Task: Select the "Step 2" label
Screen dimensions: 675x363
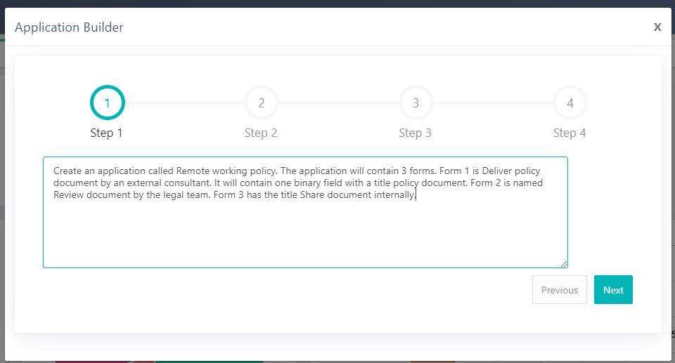Action: coord(261,133)
